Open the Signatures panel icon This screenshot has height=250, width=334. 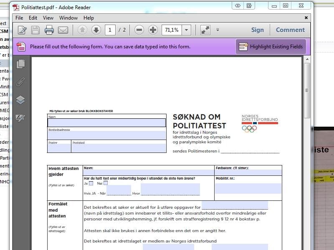[x=20, y=117]
